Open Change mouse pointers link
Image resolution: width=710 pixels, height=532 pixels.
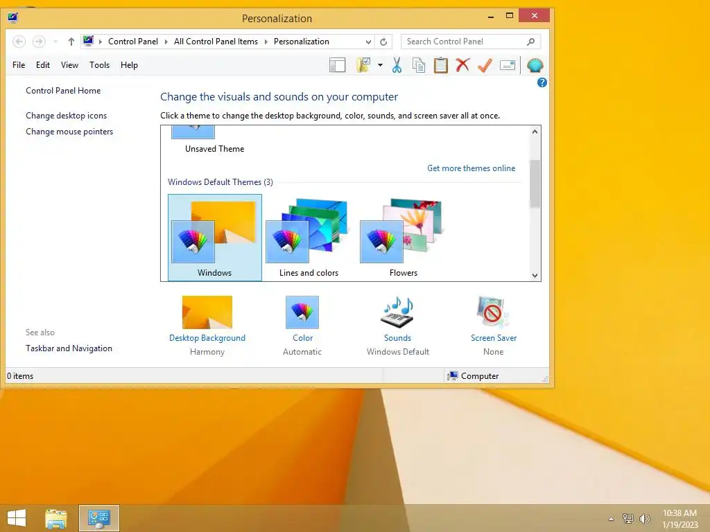coord(69,132)
